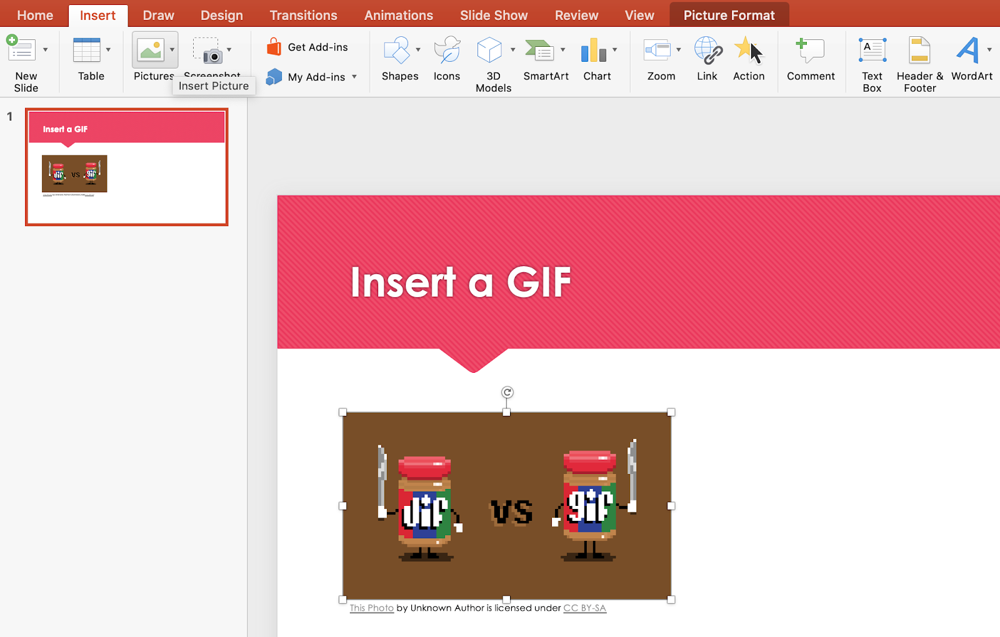
Task: Expand the My Add-ins dropdown arrow
Action: click(354, 77)
